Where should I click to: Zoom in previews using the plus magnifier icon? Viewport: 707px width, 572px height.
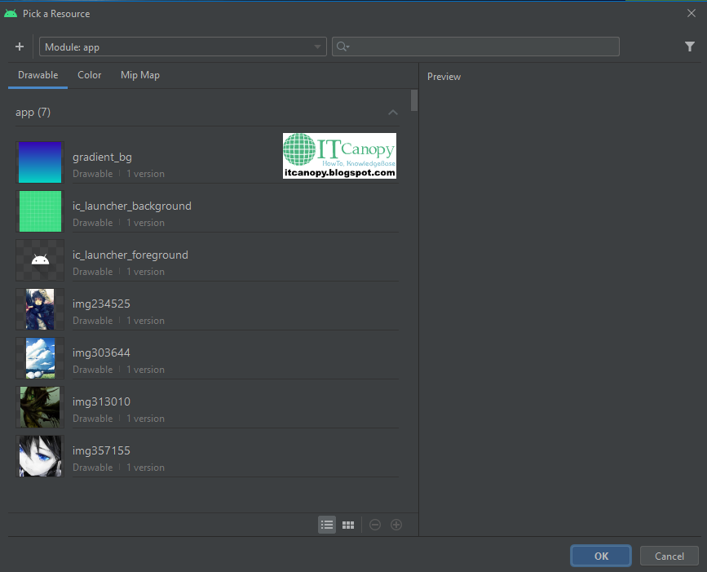[x=396, y=525]
